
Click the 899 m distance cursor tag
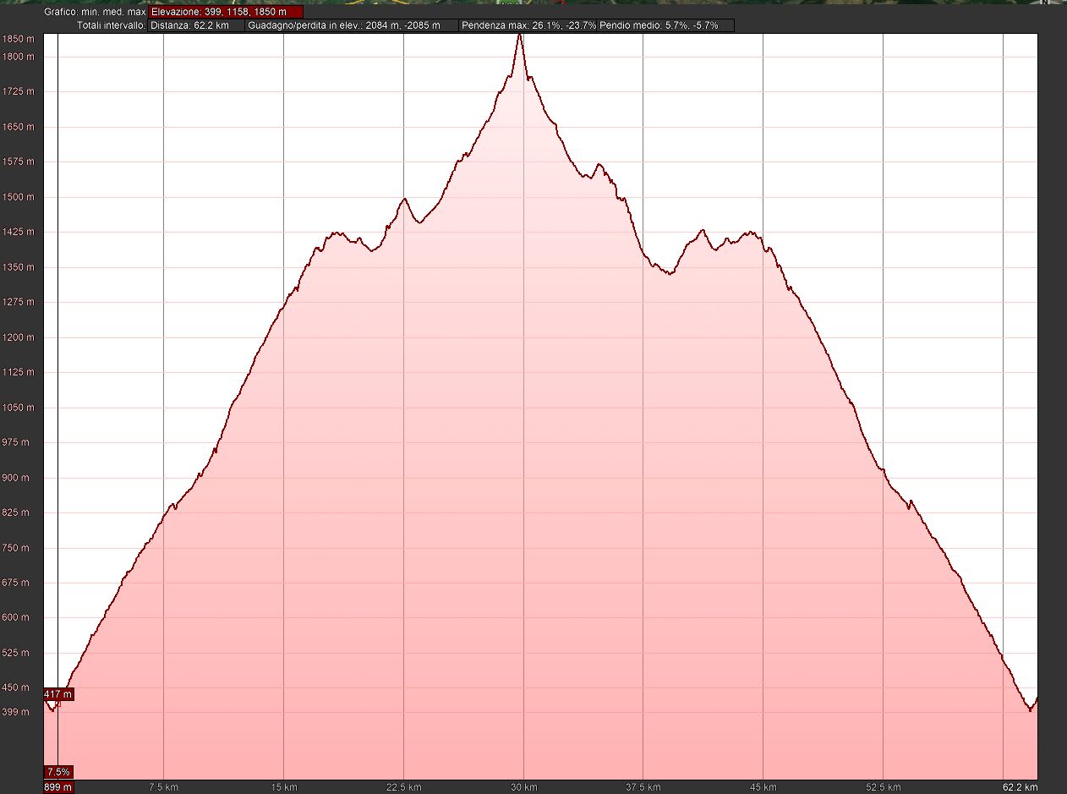click(58, 787)
